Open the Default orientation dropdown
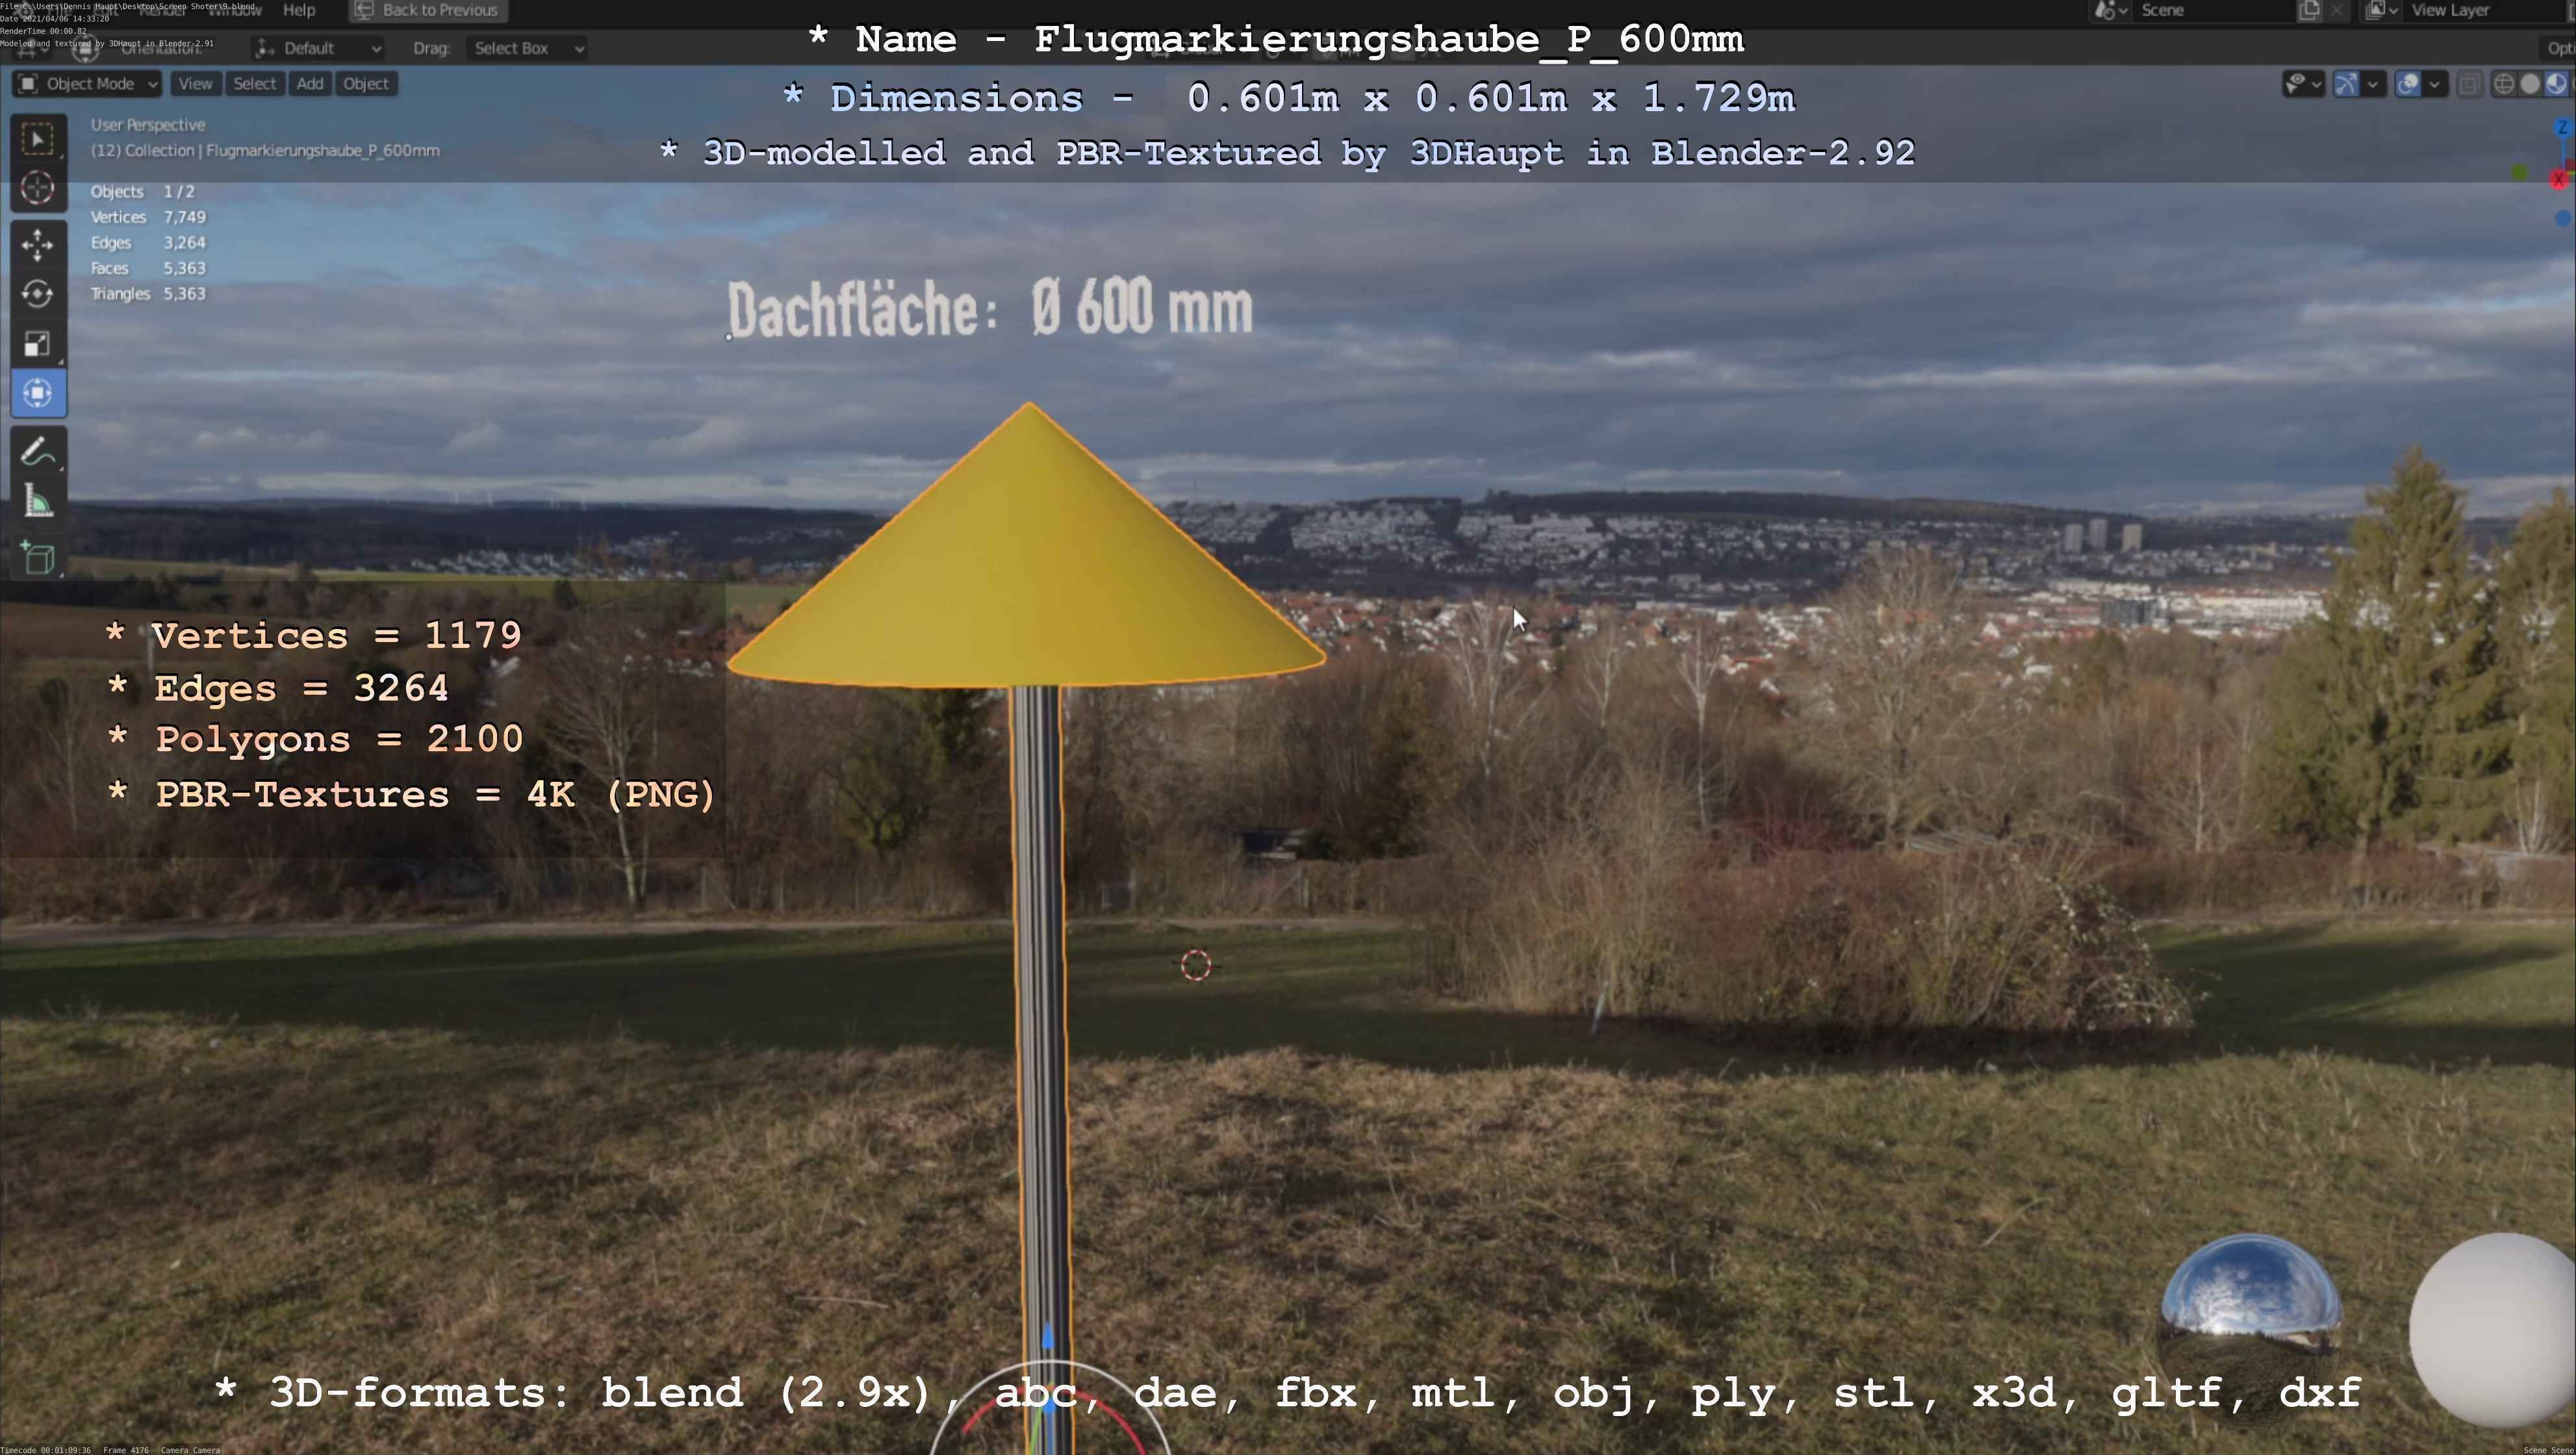The width and height of the screenshot is (2576, 1455). click(318, 48)
